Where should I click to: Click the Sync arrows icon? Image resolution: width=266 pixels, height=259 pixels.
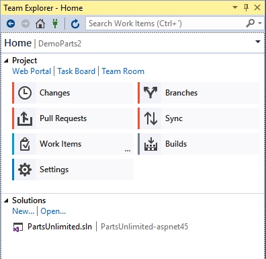pyautogui.click(x=150, y=118)
